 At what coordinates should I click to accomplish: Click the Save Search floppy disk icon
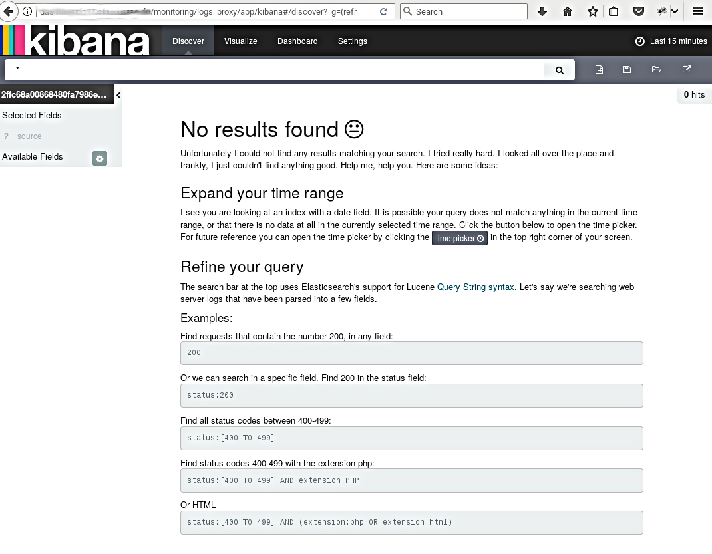(x=627, y=70)
